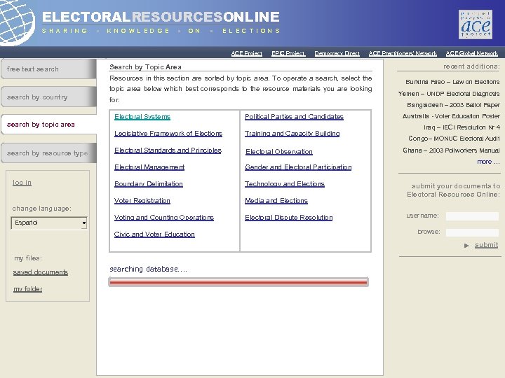The height and width of the screenshot is (378, 505).
Task: Open the Democracy Direct link
Action: (337, 53)
